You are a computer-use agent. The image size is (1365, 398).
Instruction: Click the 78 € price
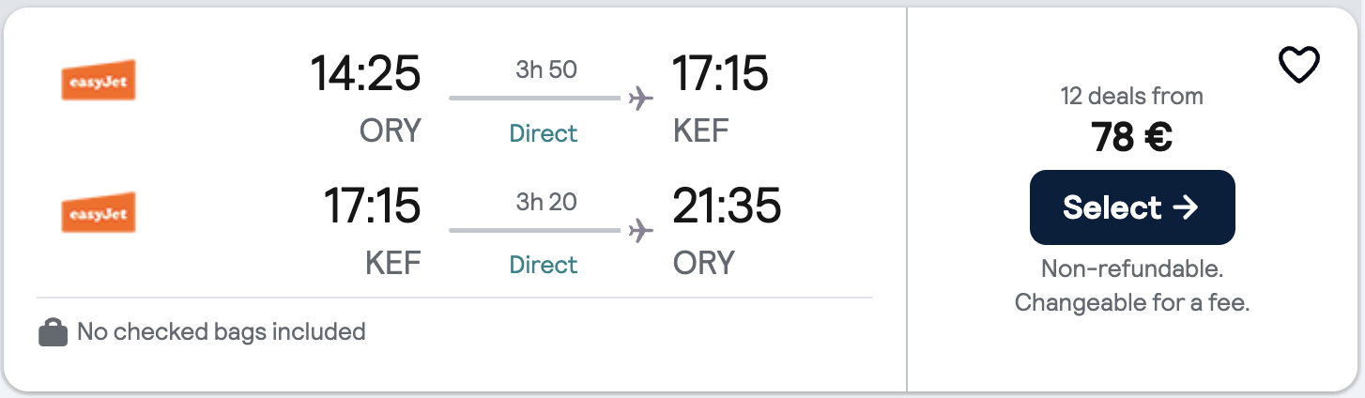[x=1131, y=138]
